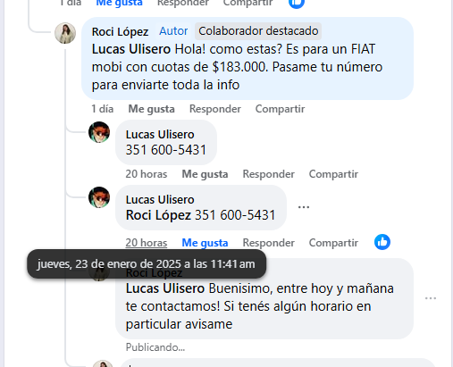Click Lucas Ulisero's avatar beside first phone reply

99,132
